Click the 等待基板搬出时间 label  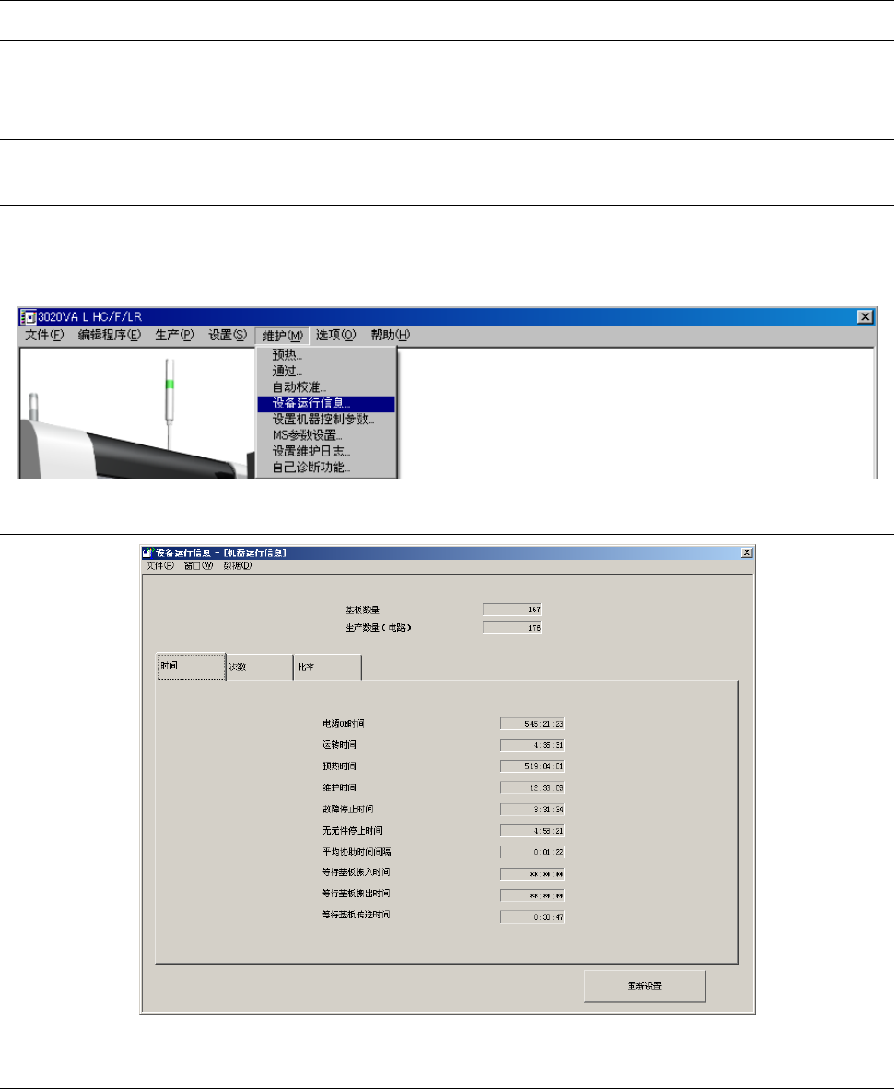[356, 894]
